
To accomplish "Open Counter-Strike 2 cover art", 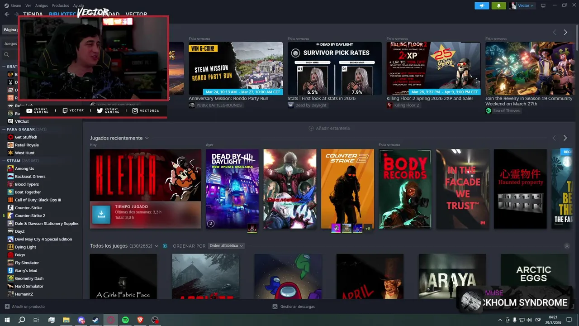I will pyautogui.click(x=348, y=189).
